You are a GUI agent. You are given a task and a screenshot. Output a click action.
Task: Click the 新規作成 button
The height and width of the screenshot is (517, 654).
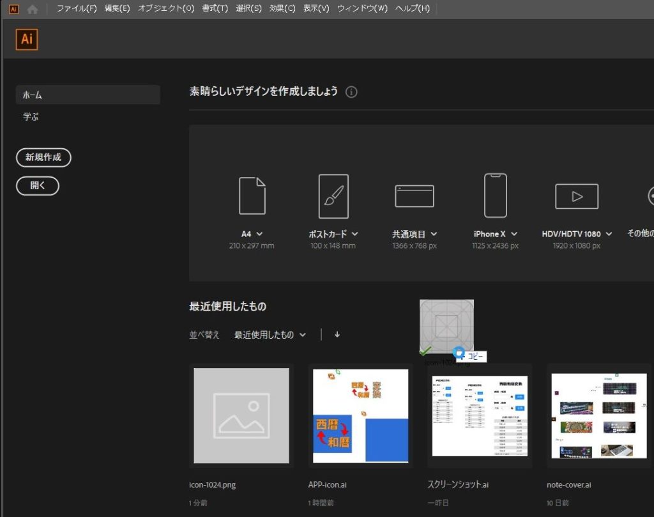[x=43, y=158]
